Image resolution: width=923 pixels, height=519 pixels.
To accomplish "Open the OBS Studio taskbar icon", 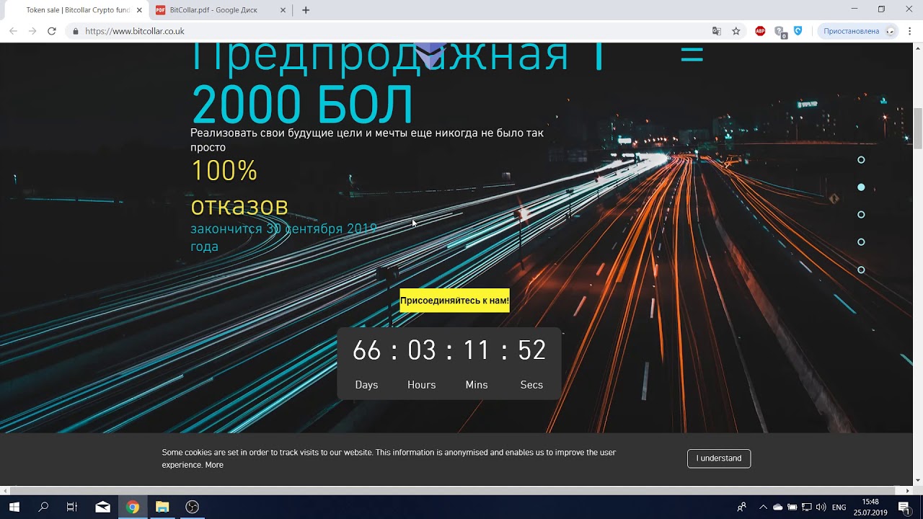I will [x=192, y=507].
